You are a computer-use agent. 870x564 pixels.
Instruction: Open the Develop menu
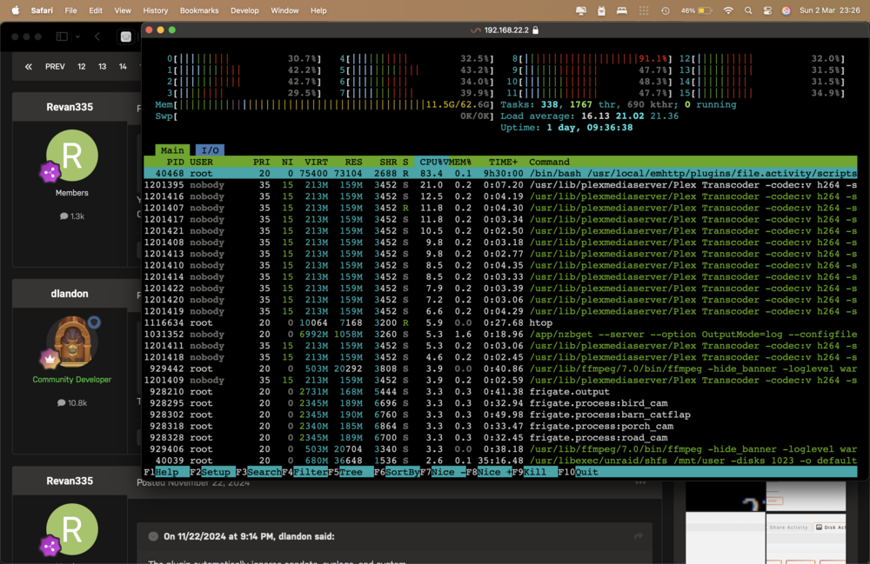244,10
